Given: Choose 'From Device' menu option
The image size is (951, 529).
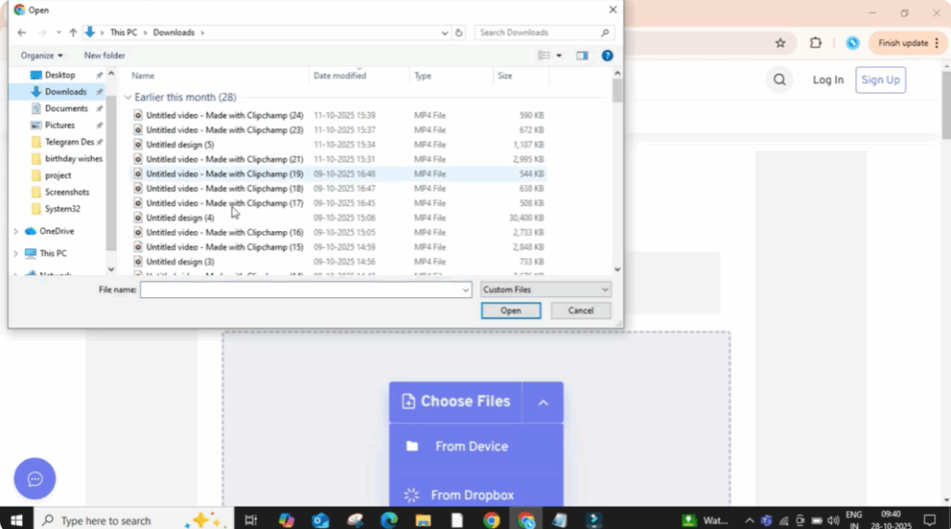Looking at the screenshot, I should tap(471, 446).
